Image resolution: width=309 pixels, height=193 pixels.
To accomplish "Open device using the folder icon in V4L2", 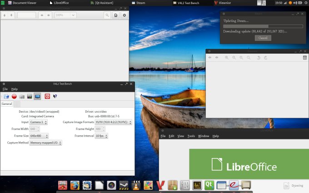I will (6, 96).
